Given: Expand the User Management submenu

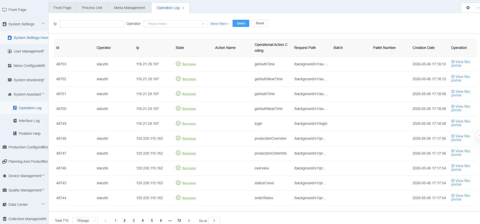Looking at the screenshot, I should (x=43, y=51).
